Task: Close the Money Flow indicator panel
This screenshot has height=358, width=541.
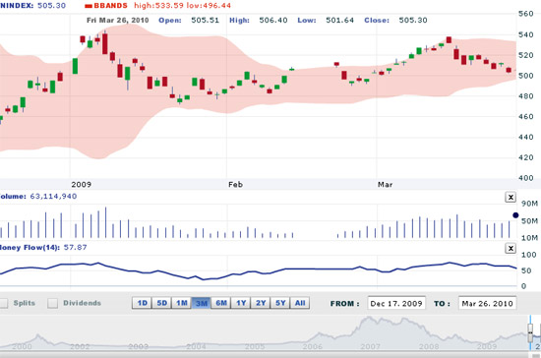Action: (511, 248)
